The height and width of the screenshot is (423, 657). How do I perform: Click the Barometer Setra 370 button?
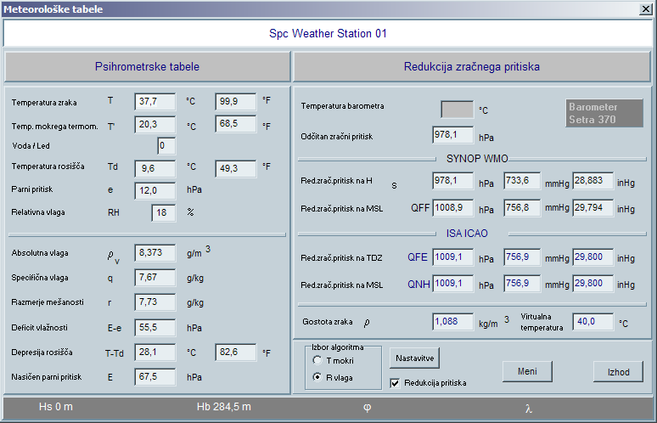(x=604, y=113)
